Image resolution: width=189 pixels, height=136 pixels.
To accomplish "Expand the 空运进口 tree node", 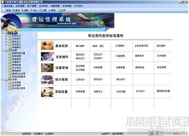I will [x=6, y=39].
